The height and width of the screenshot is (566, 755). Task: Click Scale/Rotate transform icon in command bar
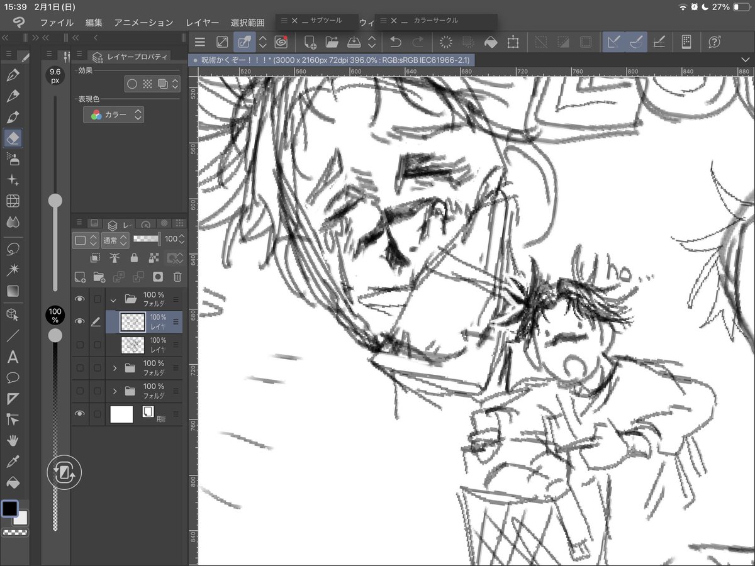513,42
